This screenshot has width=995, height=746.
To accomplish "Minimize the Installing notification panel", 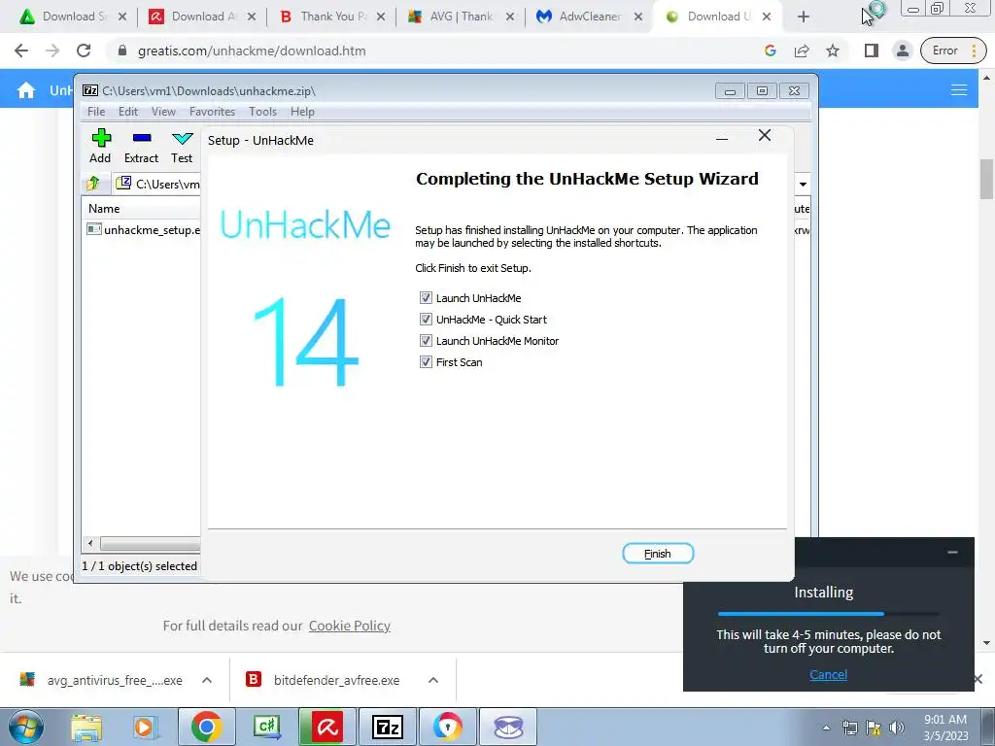I will click(x=952, y=553).
